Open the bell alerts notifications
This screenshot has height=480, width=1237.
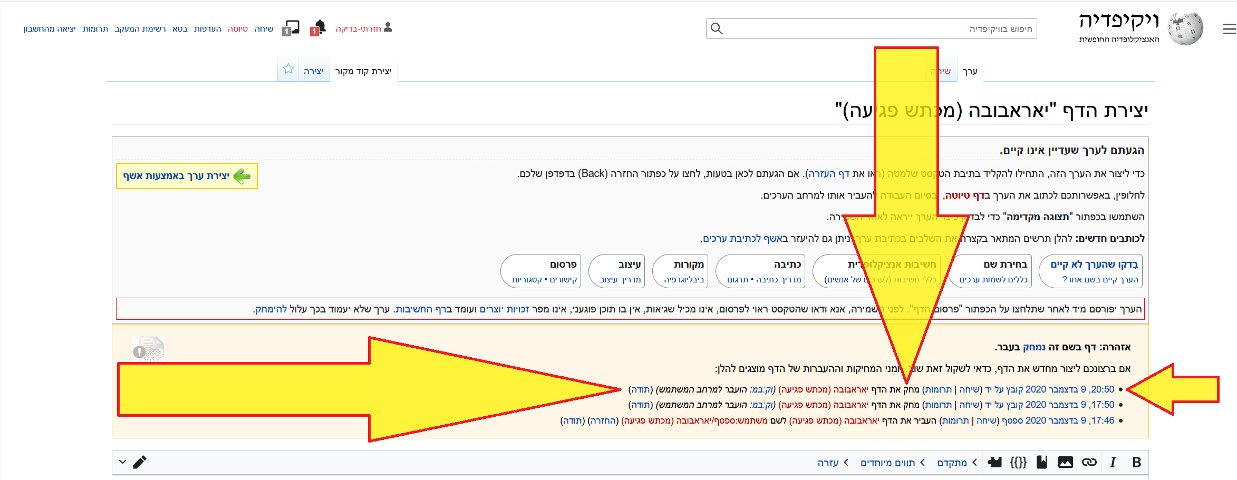click(x=318, y=28)
